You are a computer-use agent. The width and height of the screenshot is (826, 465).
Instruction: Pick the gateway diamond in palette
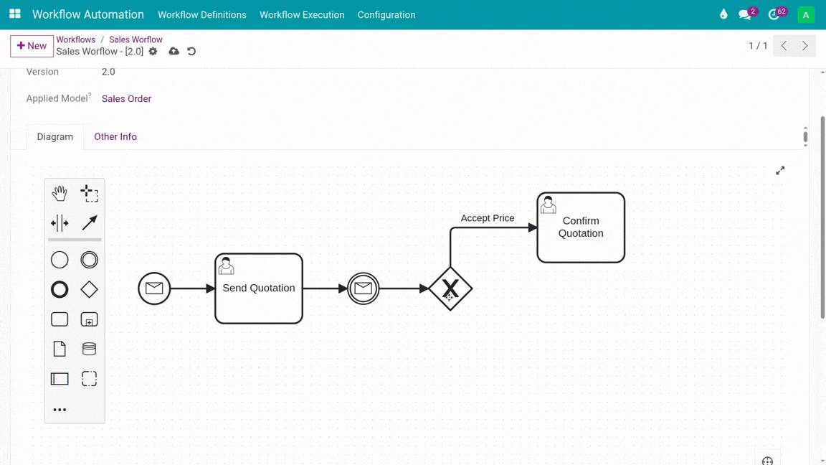pos(89,289)
